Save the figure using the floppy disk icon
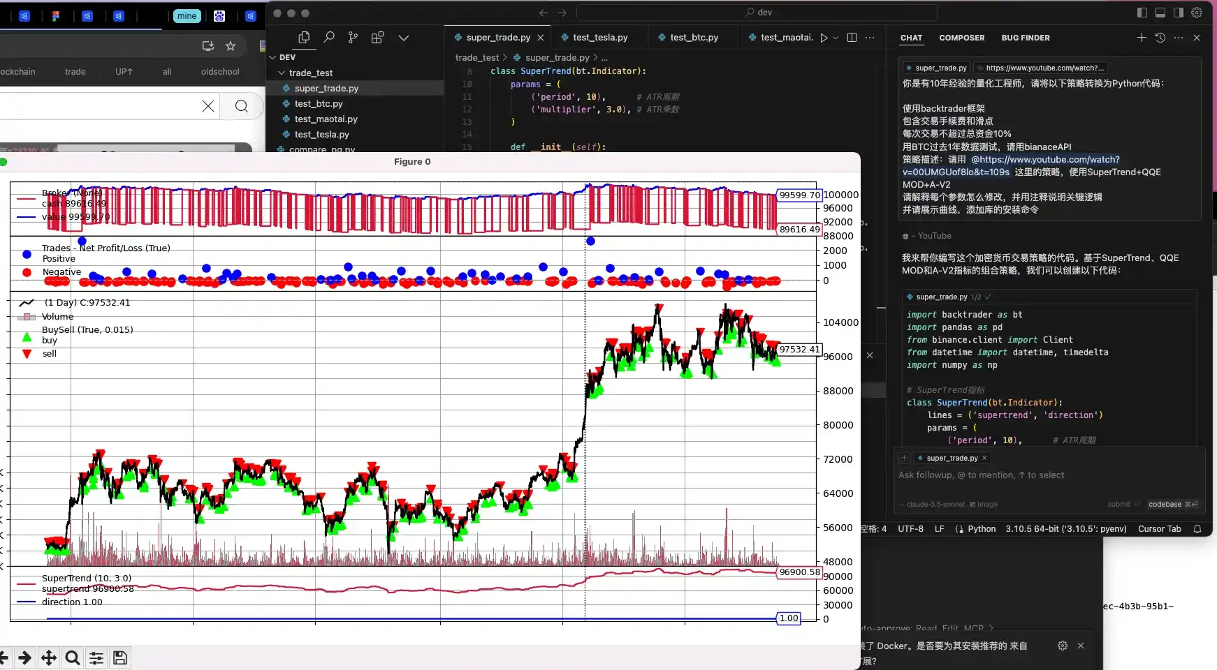Image resolution: width=1217 pixels, height=670 pixels. 120,657
